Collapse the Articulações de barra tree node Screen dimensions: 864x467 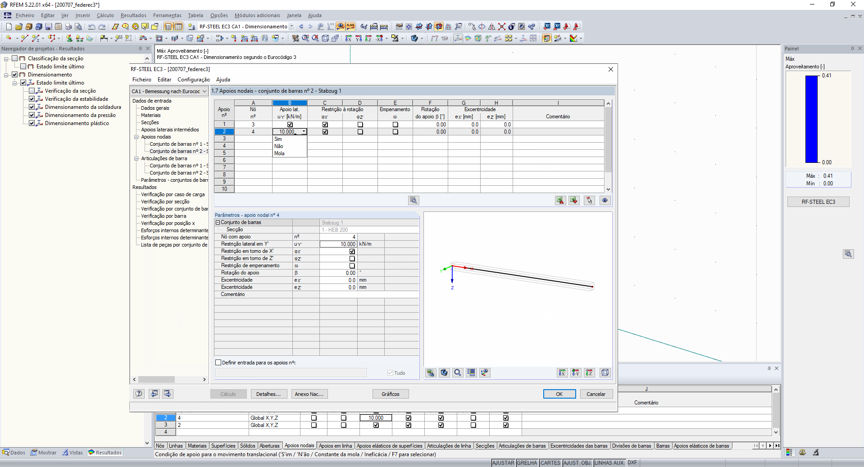136,159
